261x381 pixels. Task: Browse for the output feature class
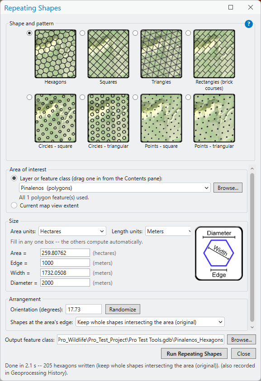click(242, 340)
